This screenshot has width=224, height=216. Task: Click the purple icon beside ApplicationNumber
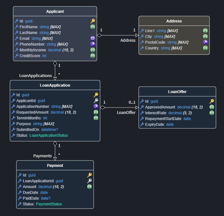coord(96,106)
